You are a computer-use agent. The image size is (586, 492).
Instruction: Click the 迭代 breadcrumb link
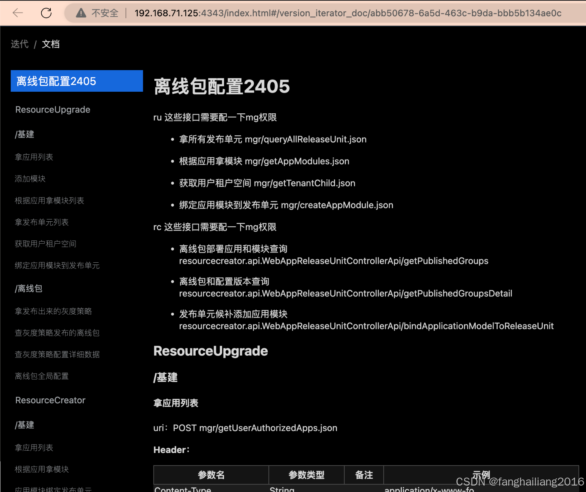point(19,44)
